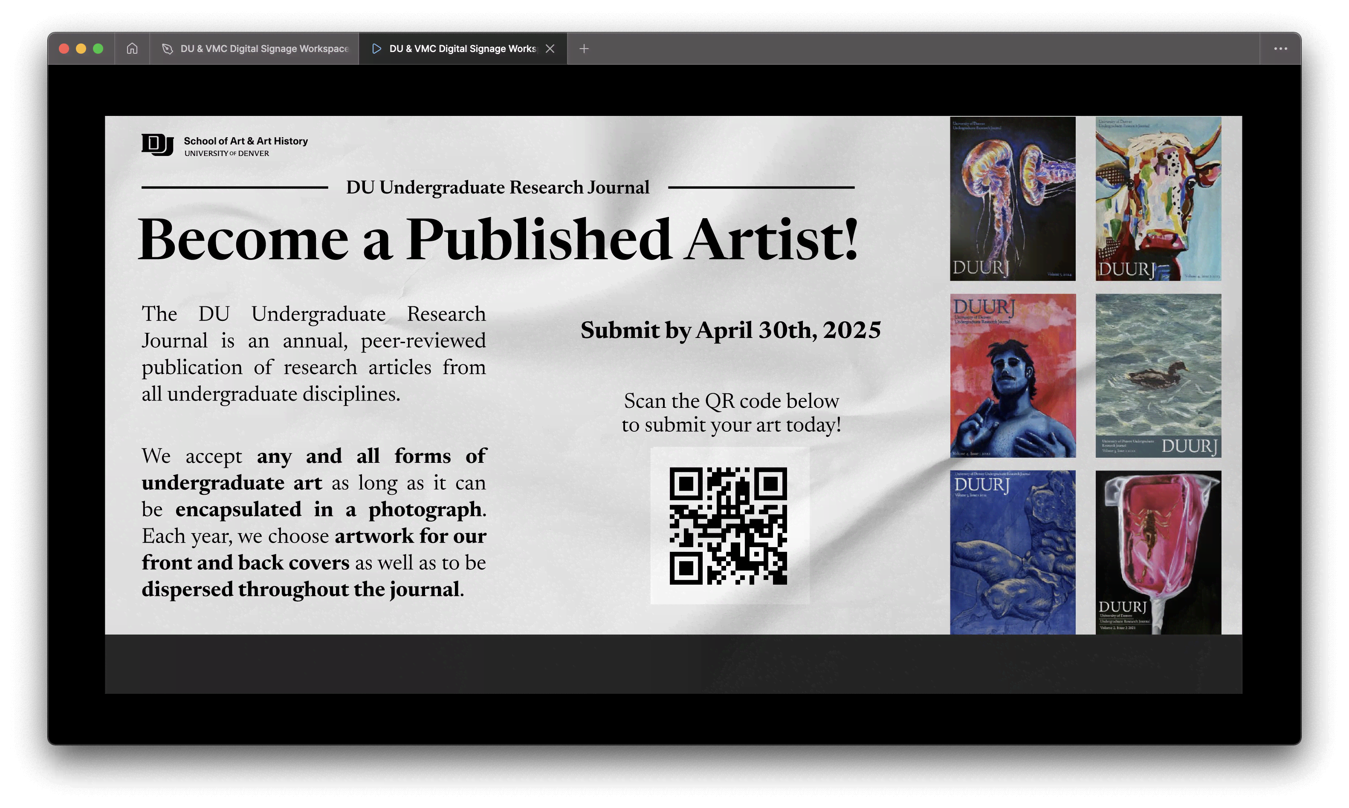This screenshot has width=1349, height=808.
Task: Click 'DU Undergraduate Research Journal' subtitle
Action: pyautogui.click(x=498, y=188)
